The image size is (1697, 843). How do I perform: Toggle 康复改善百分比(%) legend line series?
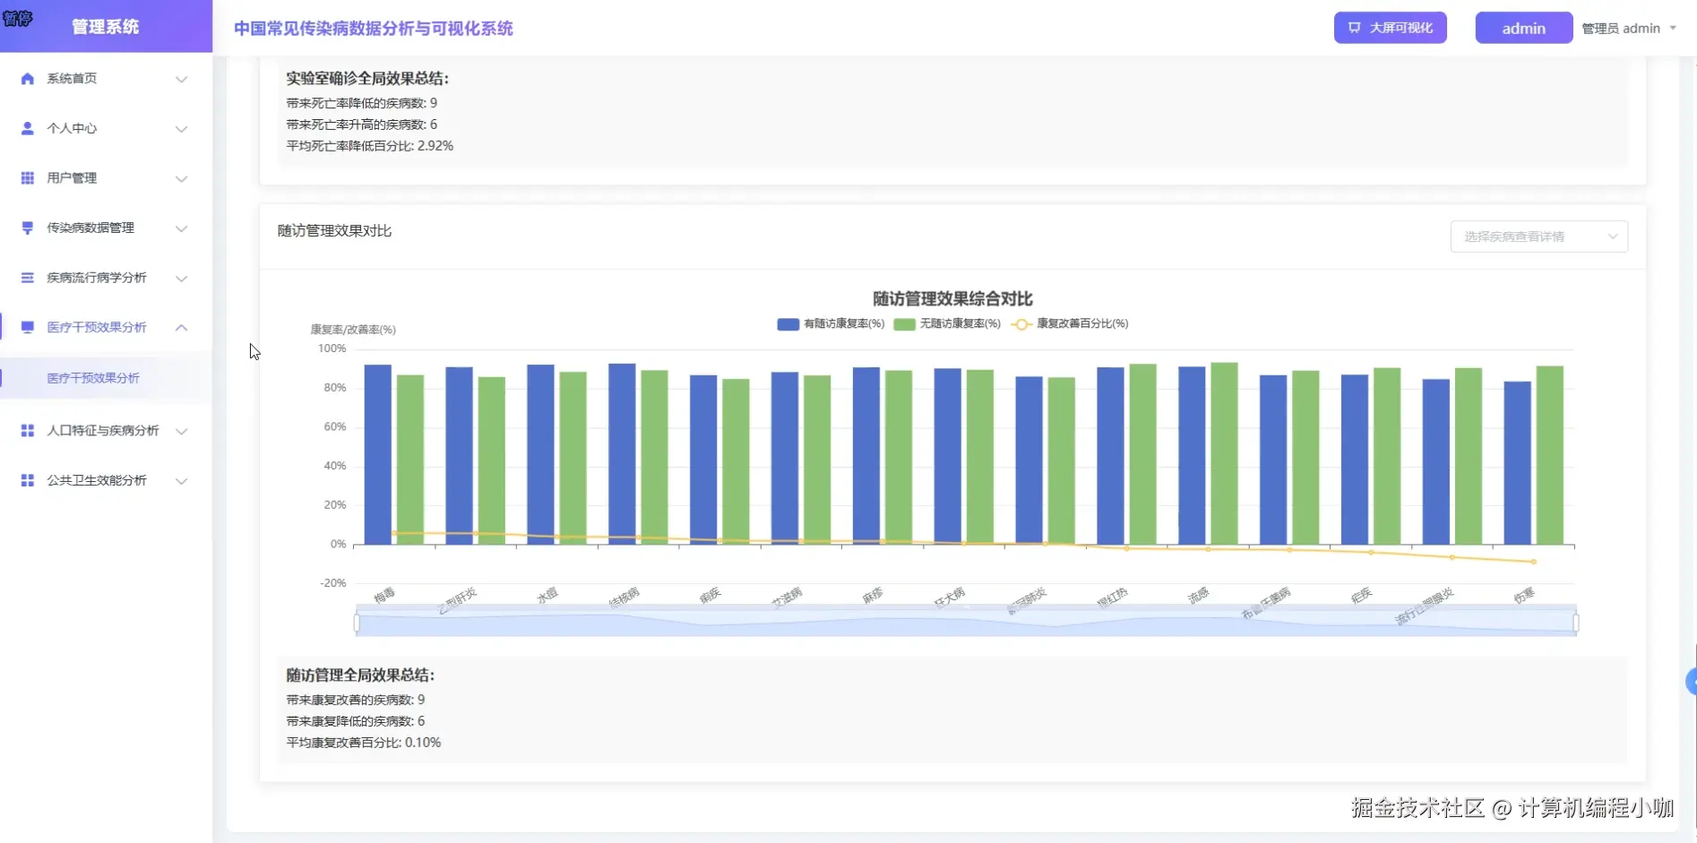tap(1070, 323)
